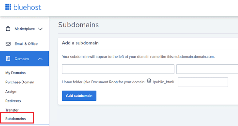
Task: Click the Domains building icon
Action: pyautogui.click(x=8, y=59)
